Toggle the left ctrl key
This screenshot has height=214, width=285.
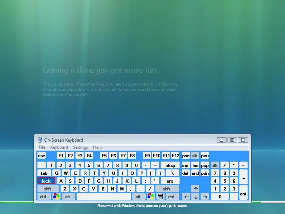44,197
